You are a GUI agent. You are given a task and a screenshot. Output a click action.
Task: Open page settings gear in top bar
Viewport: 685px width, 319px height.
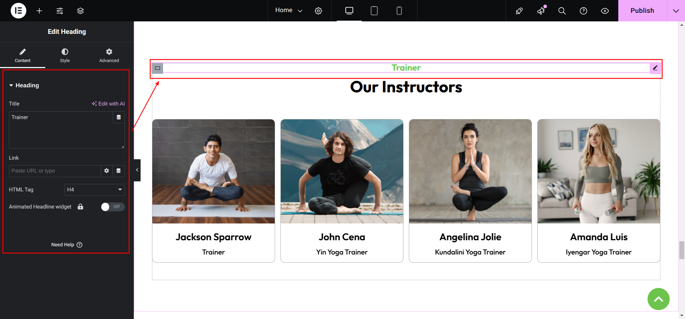[318, 11]
